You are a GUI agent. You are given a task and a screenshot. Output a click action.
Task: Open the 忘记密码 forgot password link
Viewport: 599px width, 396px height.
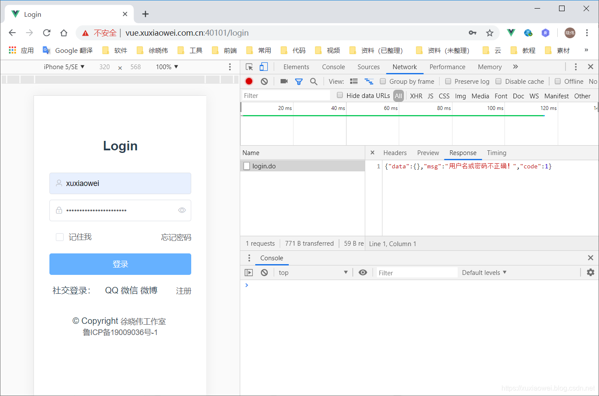[x=176, y=237]
